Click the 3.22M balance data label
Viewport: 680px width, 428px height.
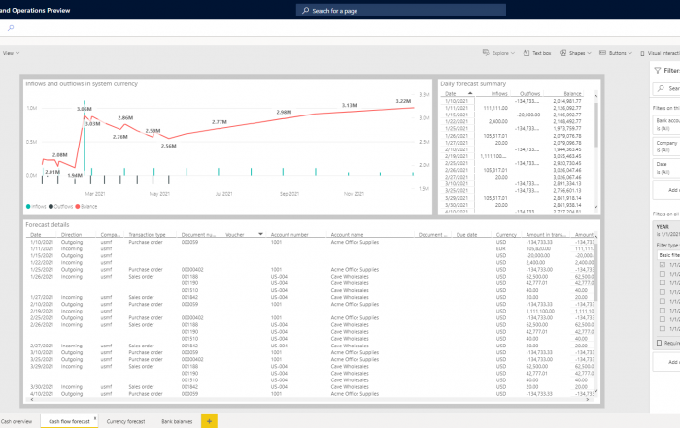[x=403, y=101]
